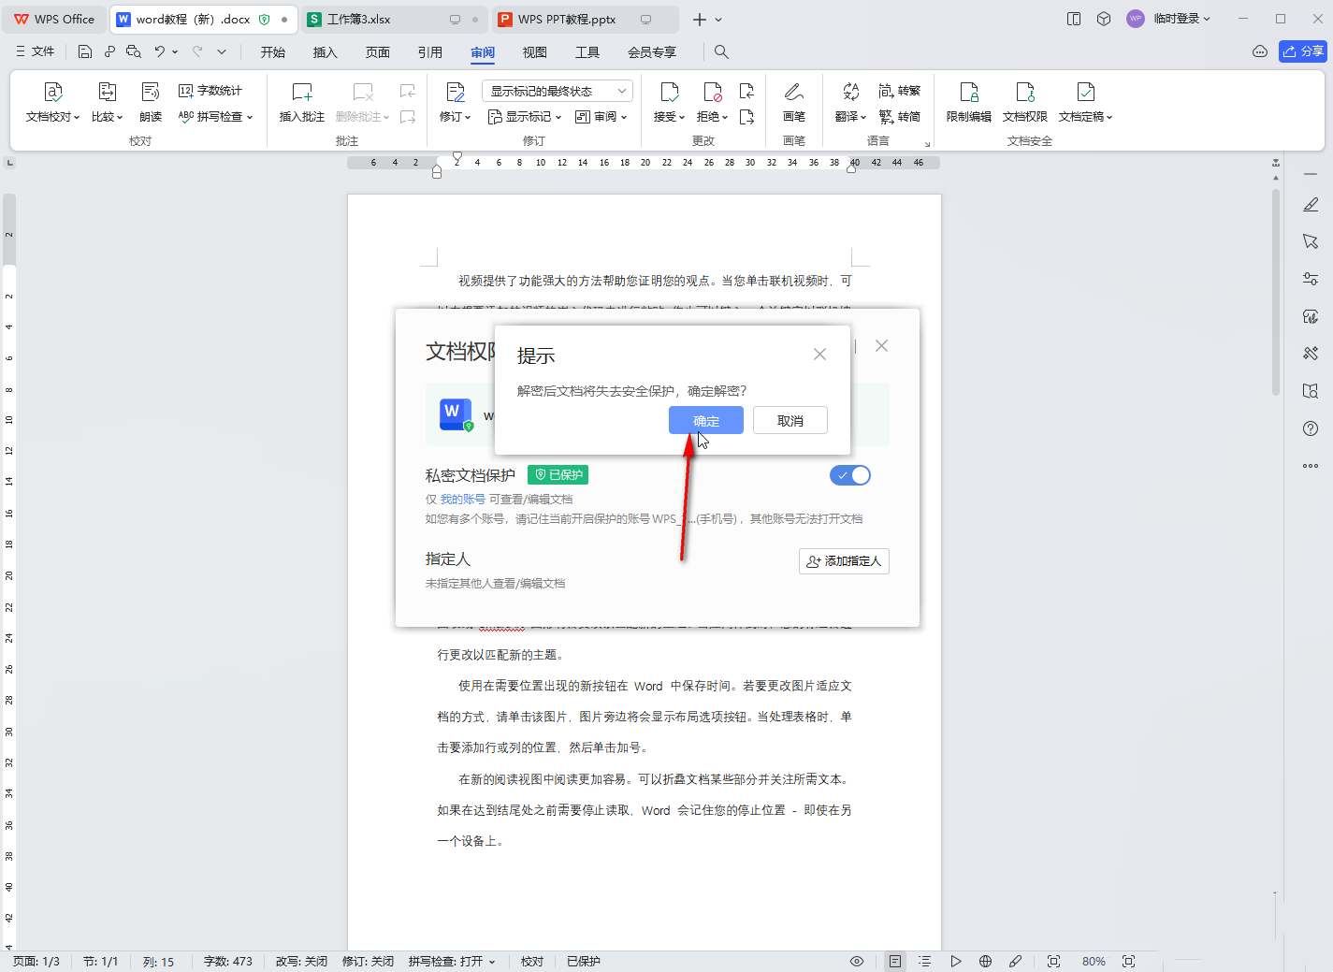This screenshot has height=972, width=1333.
Task: Activate the 画笔 pen tool in the ribbon
Action: (794, 102)
